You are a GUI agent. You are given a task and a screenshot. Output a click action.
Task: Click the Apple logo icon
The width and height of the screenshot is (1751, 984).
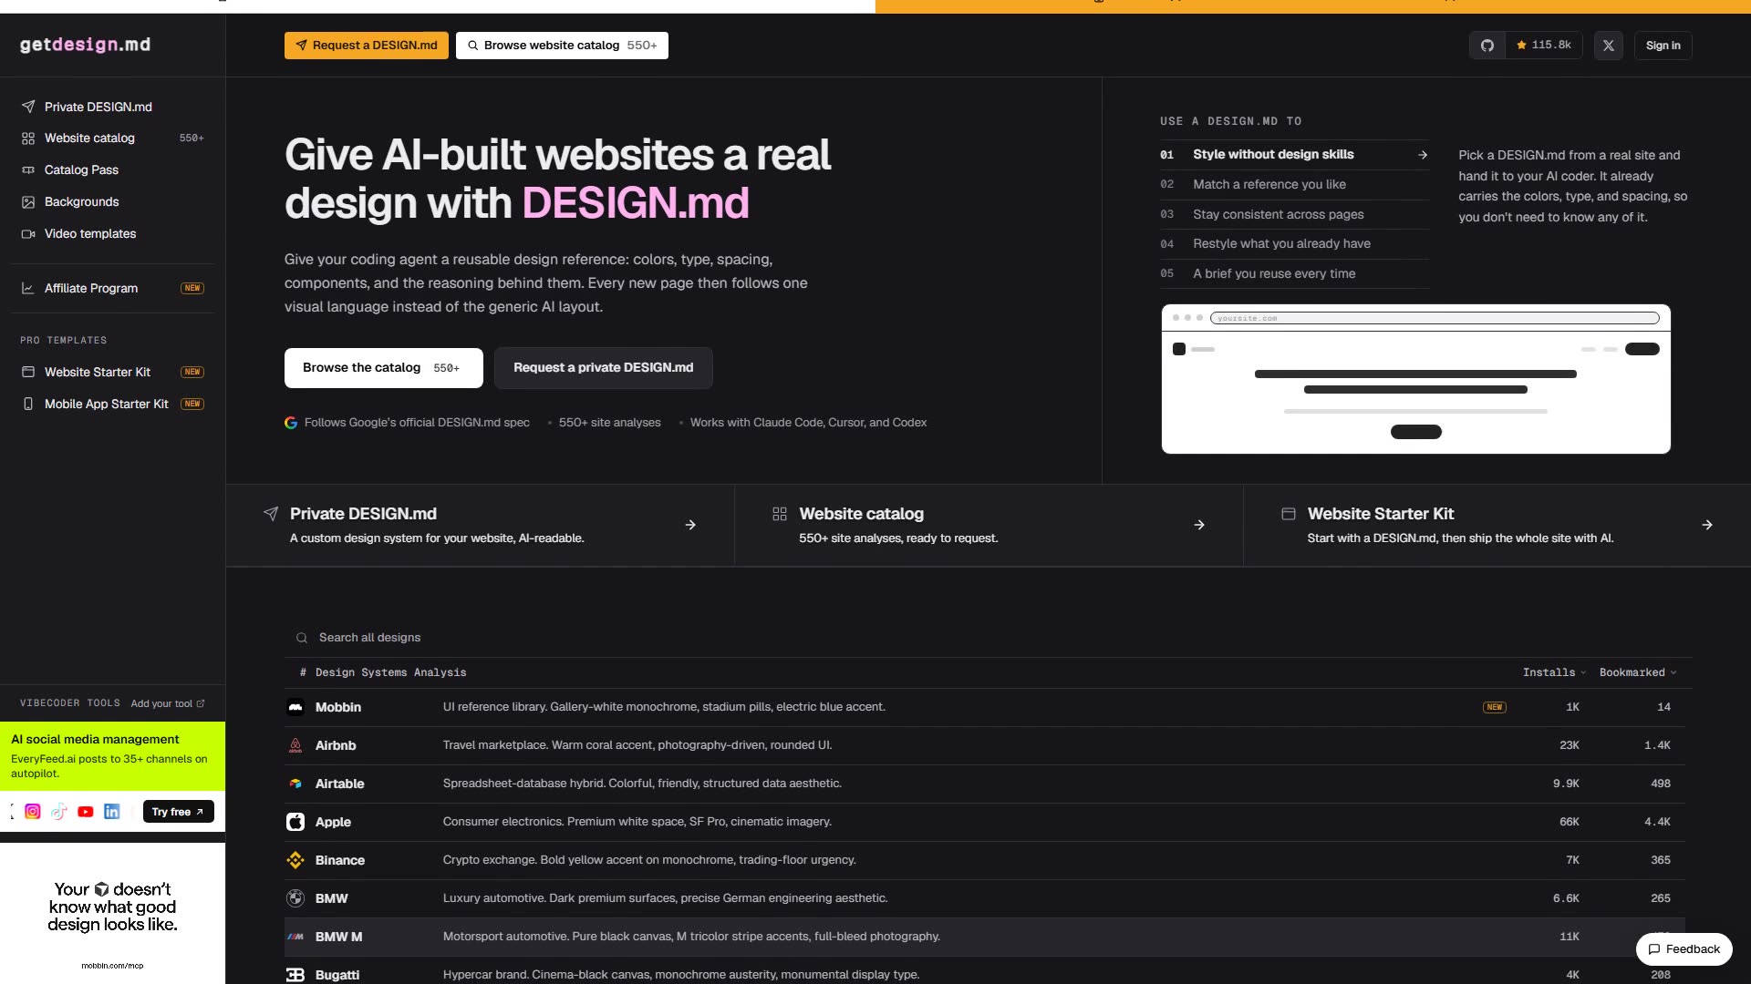coord(295,822)
